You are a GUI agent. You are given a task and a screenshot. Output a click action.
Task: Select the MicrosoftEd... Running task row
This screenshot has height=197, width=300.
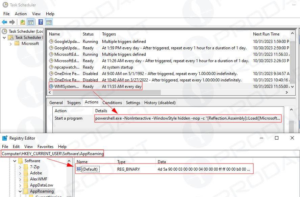[x=168, y=54]
